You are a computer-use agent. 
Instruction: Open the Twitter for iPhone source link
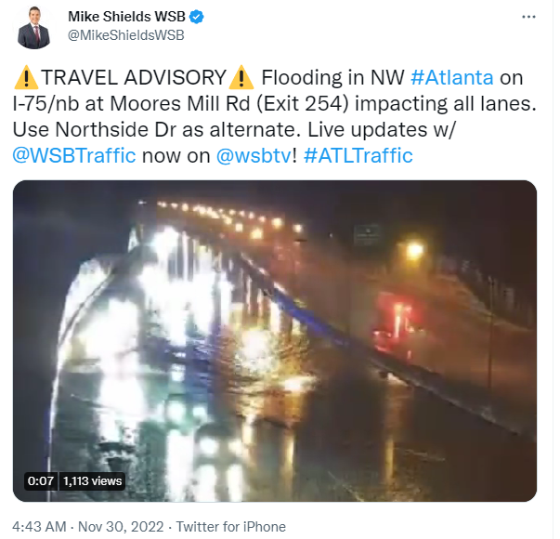tap(230, 527)
